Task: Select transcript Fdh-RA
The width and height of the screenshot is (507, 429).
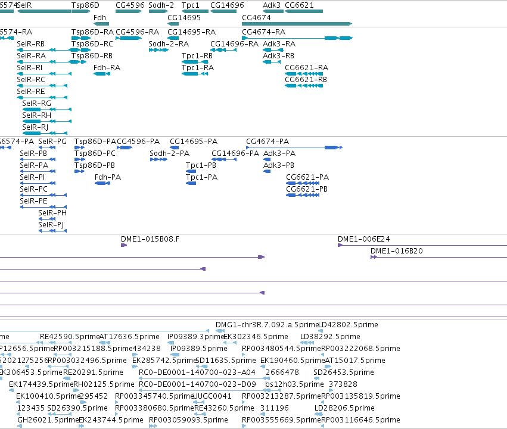Action: coord(107,68)
